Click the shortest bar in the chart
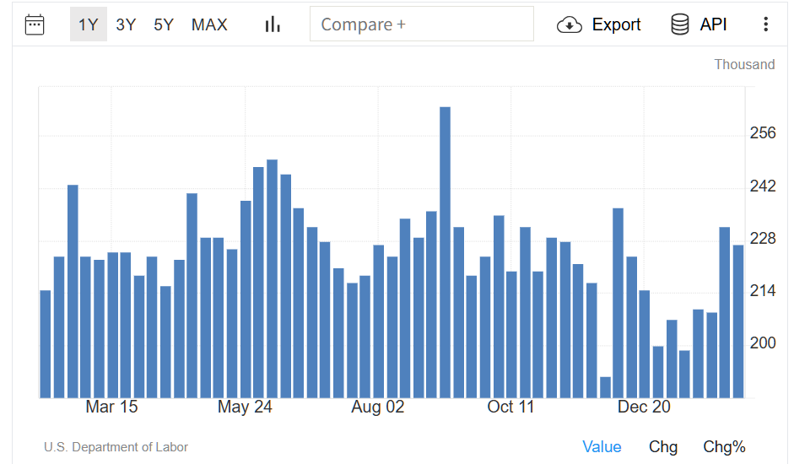 click(x=605, y=387)
